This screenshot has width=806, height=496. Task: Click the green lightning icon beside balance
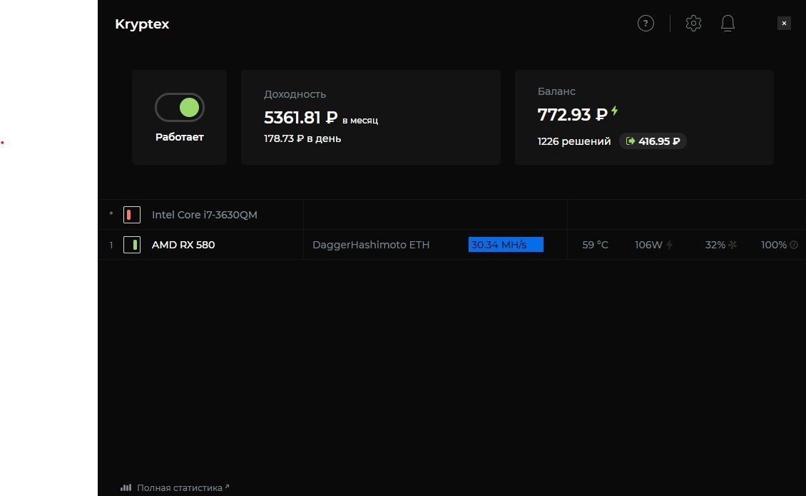coord(615,111)
